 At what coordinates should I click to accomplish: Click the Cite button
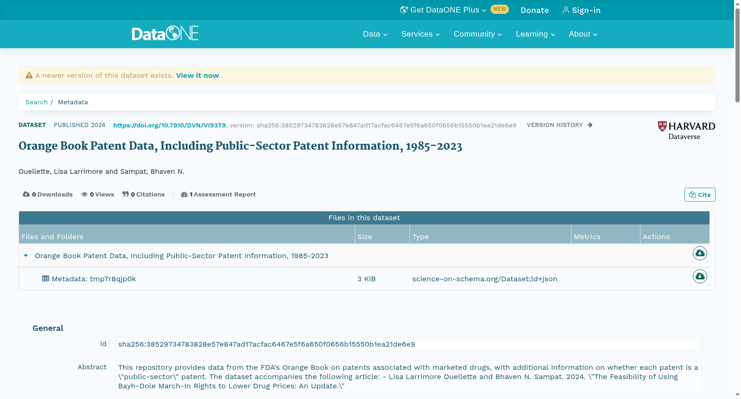coord(700,195)
